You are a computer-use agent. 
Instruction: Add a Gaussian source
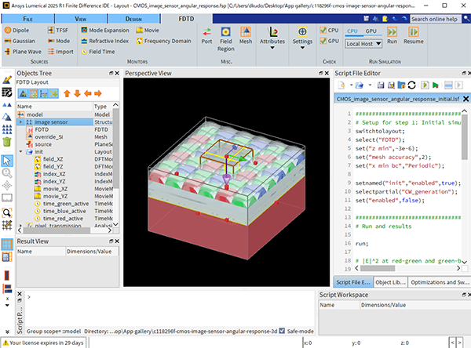pyautogui.click(x=20, y=41)
